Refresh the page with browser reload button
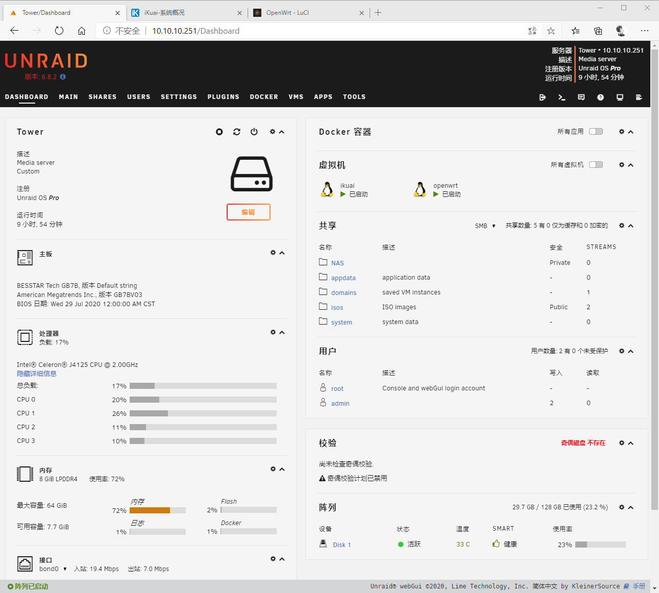Screen dimensions: 659x593 coord(59,31)
